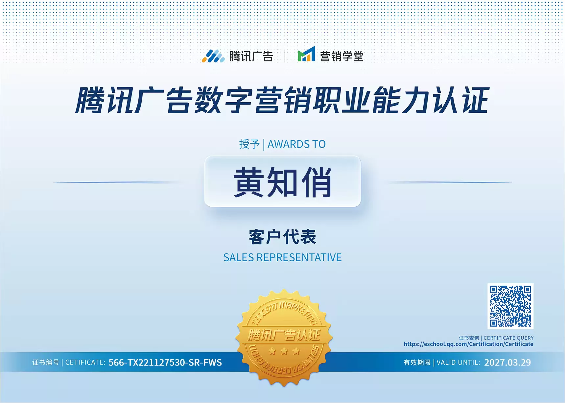This screenshot has width=565, height=403.
Task: Click the '证书编号 | CETIFICATE:' label
Action: tap(69, 362)
